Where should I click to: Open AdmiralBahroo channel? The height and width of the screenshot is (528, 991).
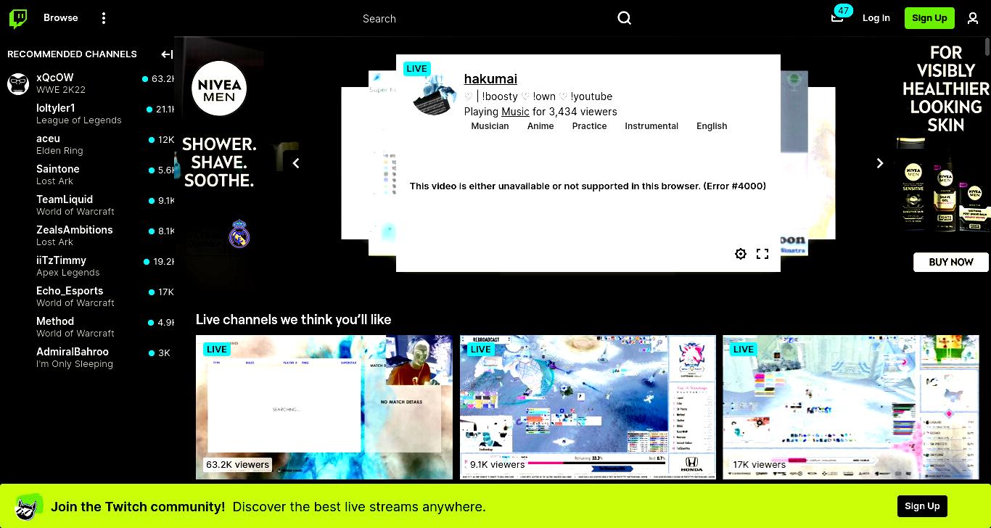click(87, 358)
